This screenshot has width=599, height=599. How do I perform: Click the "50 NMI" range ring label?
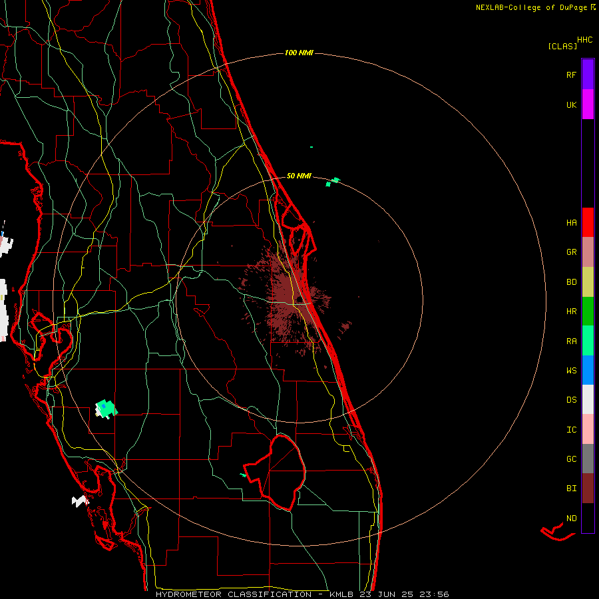tap(299, 176)
